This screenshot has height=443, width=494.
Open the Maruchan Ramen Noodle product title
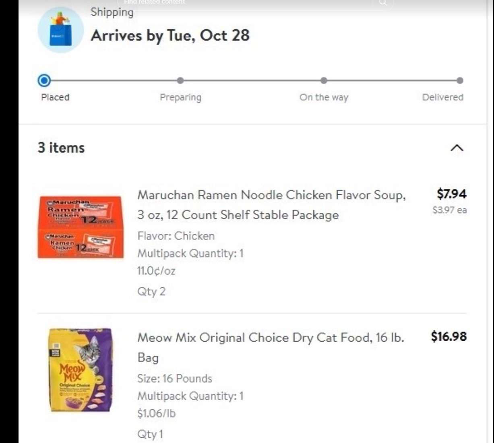coord(271,204)
